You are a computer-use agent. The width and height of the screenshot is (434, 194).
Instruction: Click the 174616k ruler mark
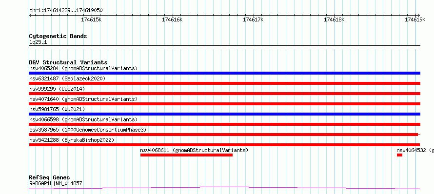coord(172,19)
